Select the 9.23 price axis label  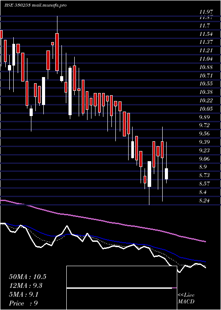pyautogui.click(x=205, y=150)
